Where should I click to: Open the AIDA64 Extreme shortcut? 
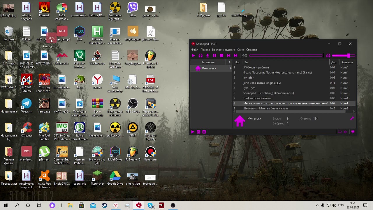[x=27, y=83]
